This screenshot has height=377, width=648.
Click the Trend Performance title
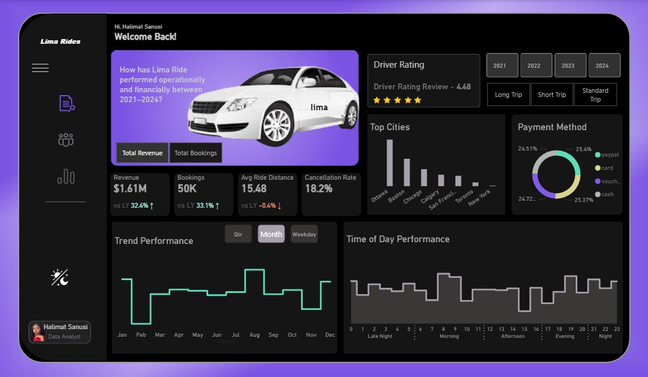[154, 240]
